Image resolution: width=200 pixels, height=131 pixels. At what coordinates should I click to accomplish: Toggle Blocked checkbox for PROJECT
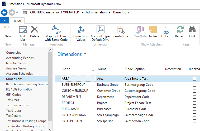click(x=194, y=103)
